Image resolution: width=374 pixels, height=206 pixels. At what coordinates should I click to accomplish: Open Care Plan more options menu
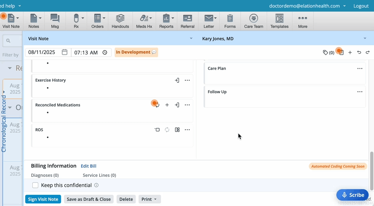click(360, 68)
